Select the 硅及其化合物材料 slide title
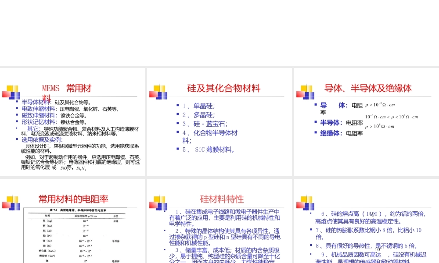This screenshot has height=263, width=439. pos(224,89)
